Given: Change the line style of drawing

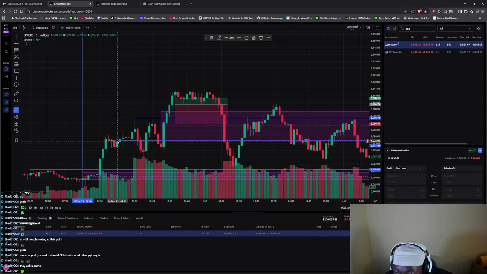Looking at the screenshot, I should pos(239,38).
